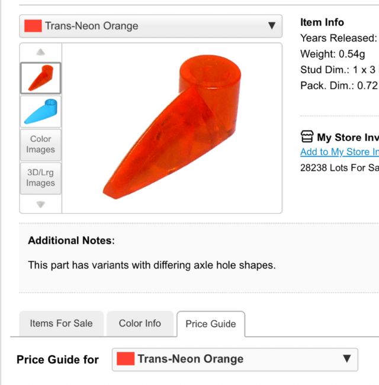The width and height of the screenshot is (379, 385).
Task: Switch to the Items For Sale tab
Action: point(61,323)
